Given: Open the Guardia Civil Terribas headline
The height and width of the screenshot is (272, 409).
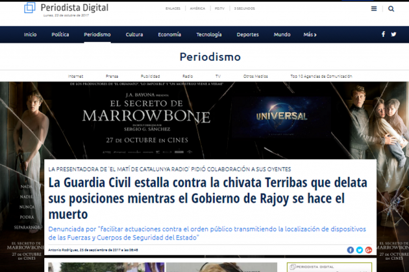Looking at the screenshot, I should 208,198.
